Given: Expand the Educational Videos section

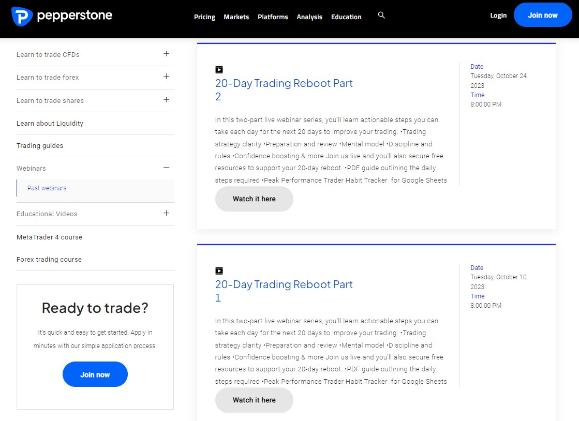Looking at the screenshot, I should (x=166, y=212).
